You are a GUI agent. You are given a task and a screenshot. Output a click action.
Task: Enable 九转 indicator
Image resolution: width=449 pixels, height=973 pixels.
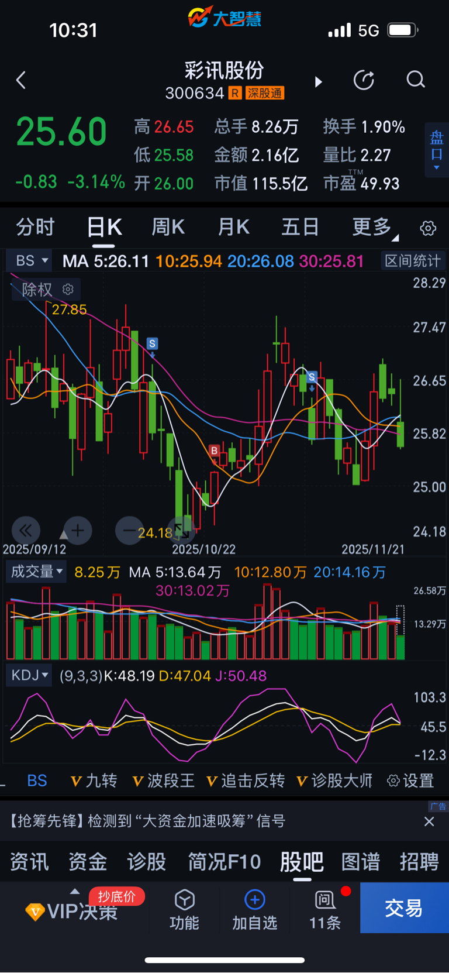(94, 781)
